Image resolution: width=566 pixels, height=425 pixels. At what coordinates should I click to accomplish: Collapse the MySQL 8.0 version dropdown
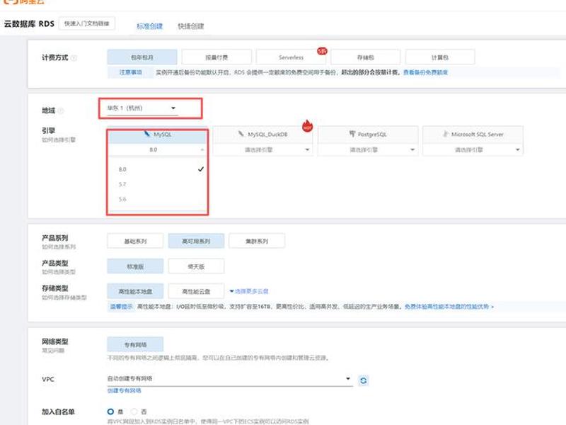tap(157, 149)
